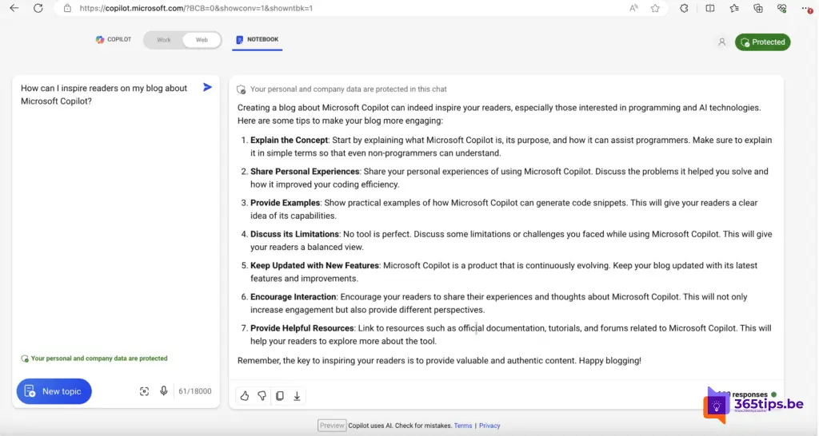The width and height of the screenshot is (819, 436).
Task: Refresh the page in the browser
Action: 38,8
